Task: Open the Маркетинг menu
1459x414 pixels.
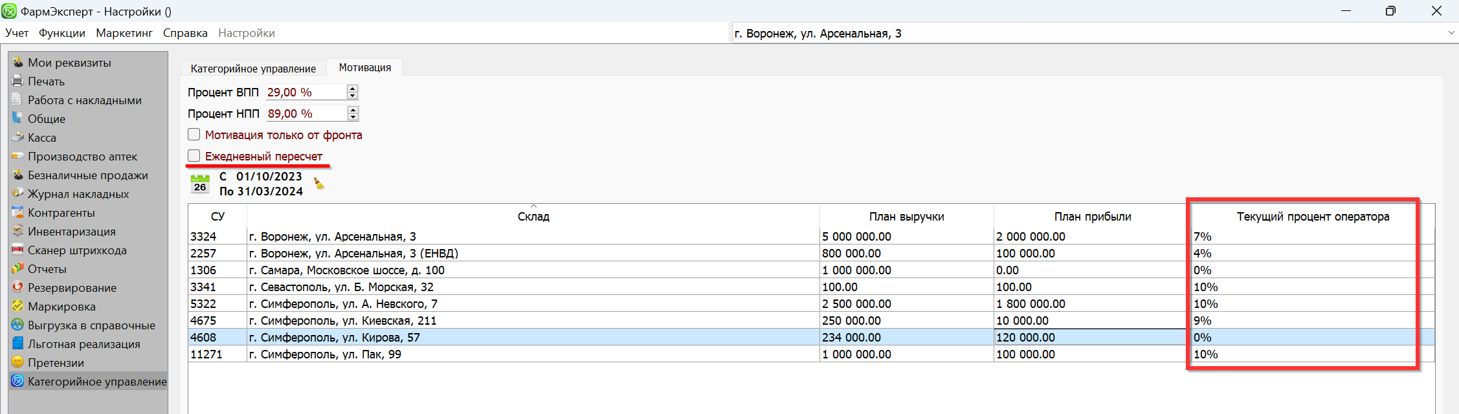Action: [x=124, y=33]
